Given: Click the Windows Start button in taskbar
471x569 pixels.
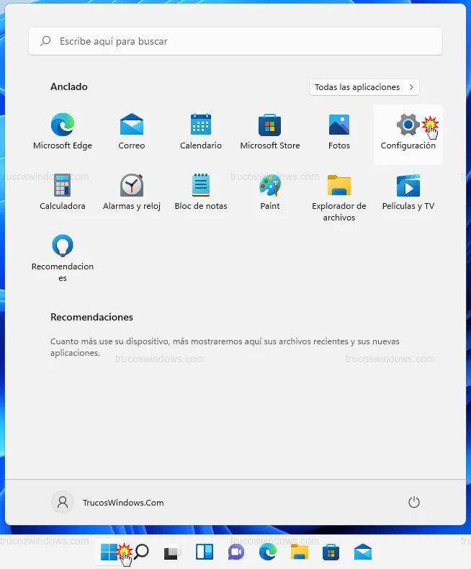Looking at the screenshot, I should click(109, 552).
